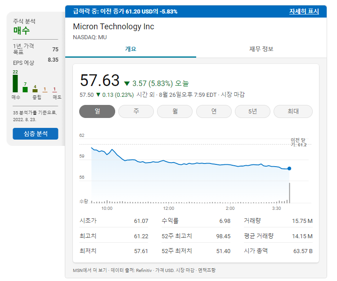Click the 12:00 time axis label

[x=168, y=208]
